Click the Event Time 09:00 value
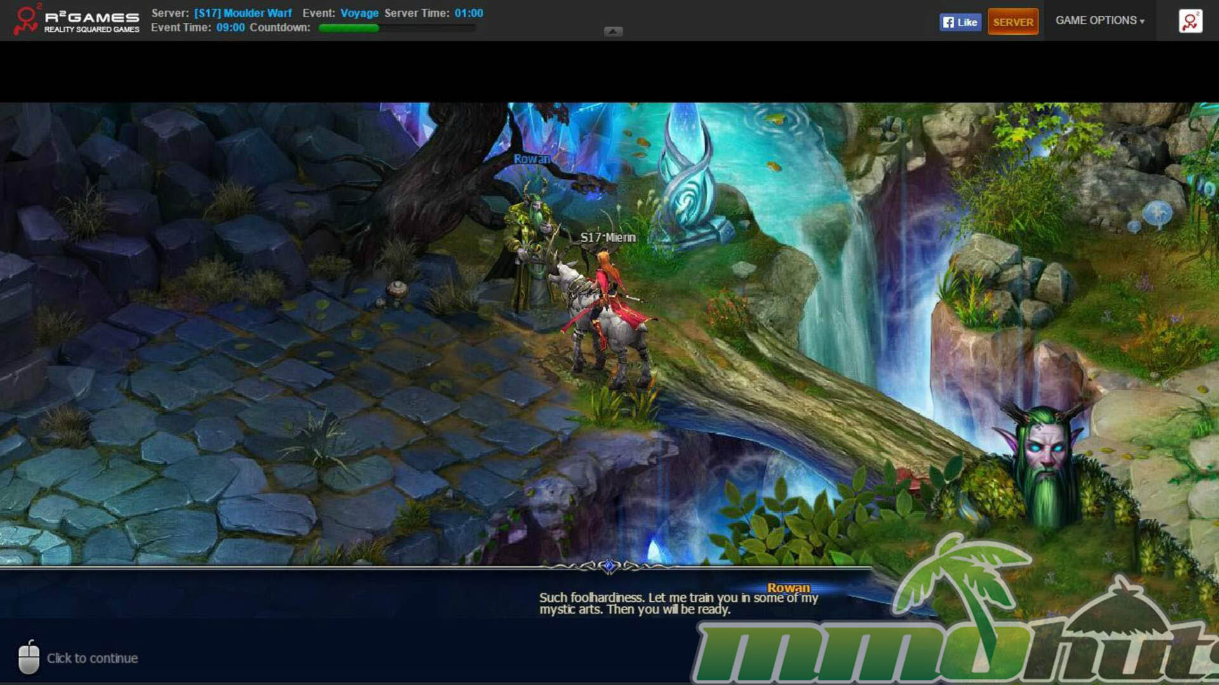Image resolution: width=1219 pixels, height=685 pixels. [x=230, y=28]
